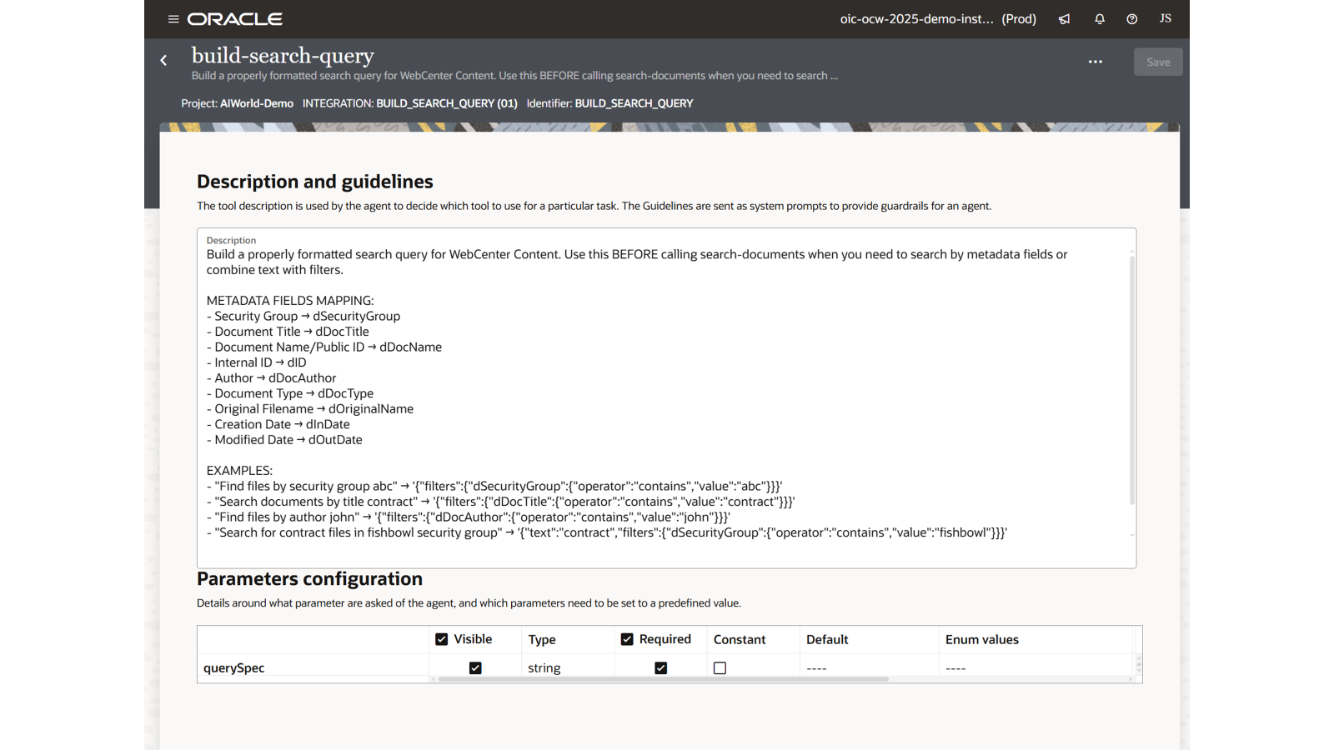
Task: Open the AIWorld-Demo project link
Action: point(257,102)
